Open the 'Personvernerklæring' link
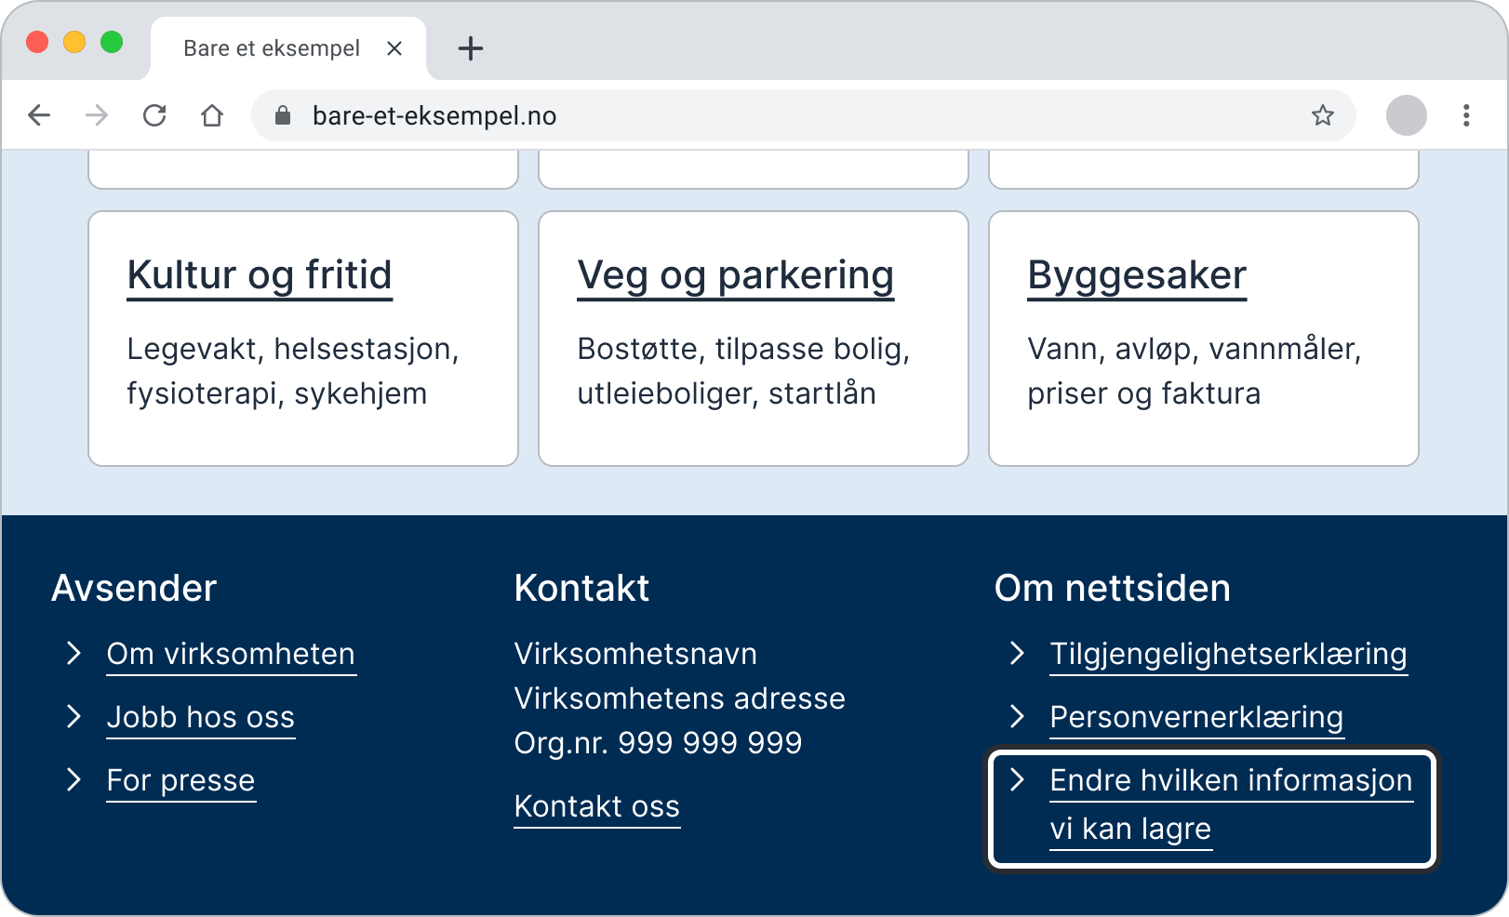 point(1196,718)
